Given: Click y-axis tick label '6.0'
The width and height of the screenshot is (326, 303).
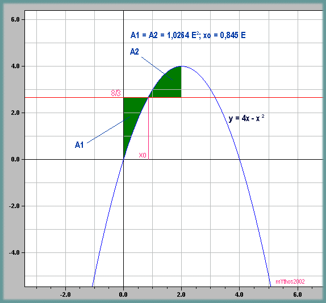Looking at the screenshot, I should 15,19.
